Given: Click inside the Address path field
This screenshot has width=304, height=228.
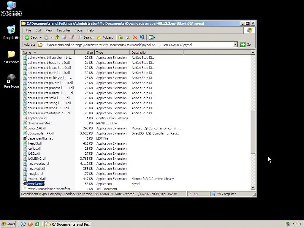Looking at the screenshot, I should tap(135, 45).
